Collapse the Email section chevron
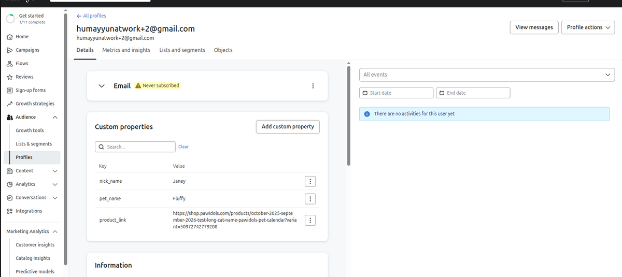 (x=102, y=86)
